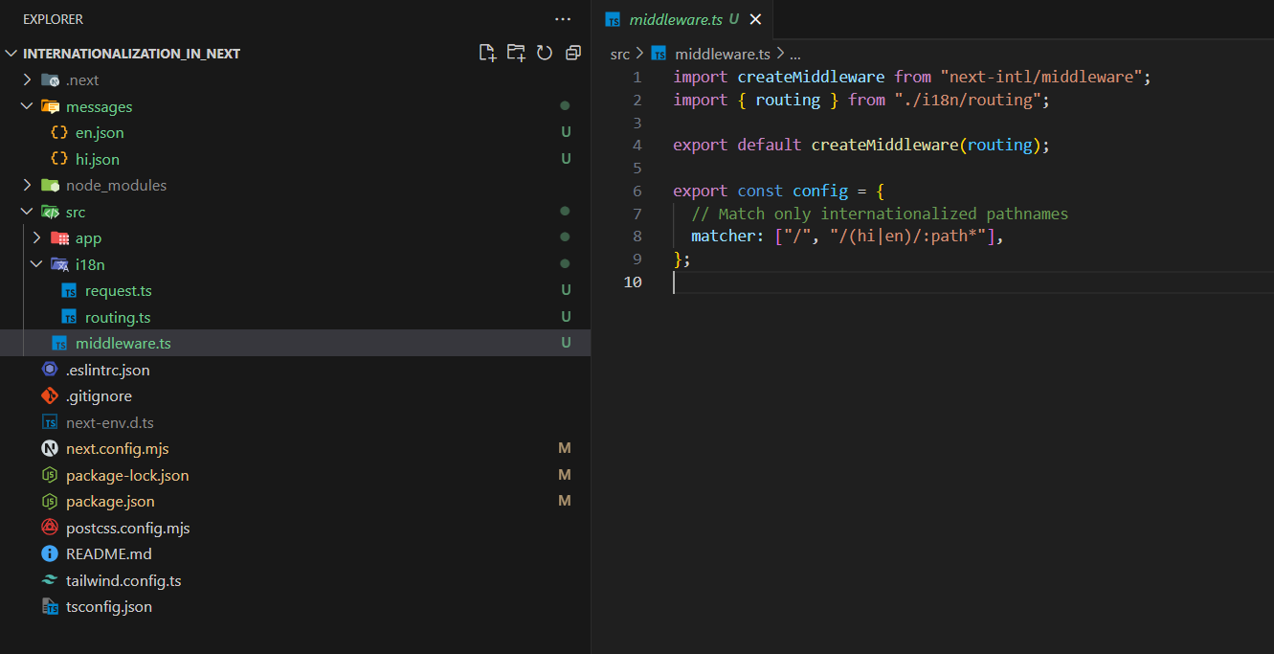The image size is (1274, 654).
Task: Click the tsconfig.json file icon
Action: pos(50,607)
